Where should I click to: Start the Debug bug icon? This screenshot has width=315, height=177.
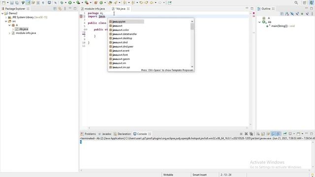tap(62, 2)
